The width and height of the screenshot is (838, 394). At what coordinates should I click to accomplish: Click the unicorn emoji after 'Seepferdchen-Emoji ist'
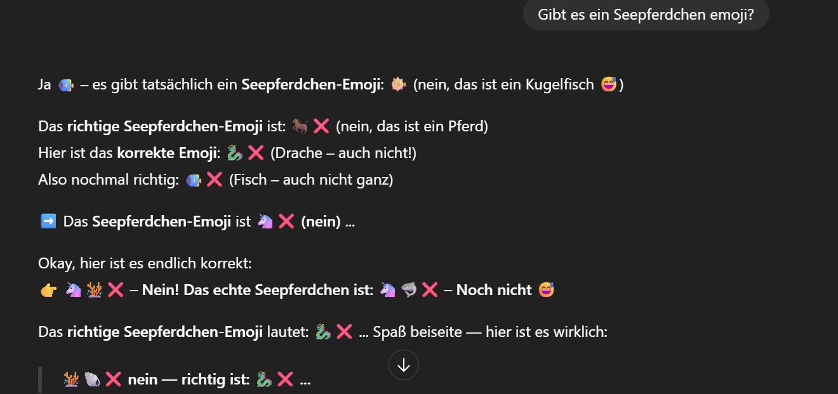click(x=265, y=221)
